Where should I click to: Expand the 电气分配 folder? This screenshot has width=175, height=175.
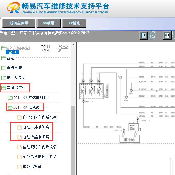[x=15, y=68]
